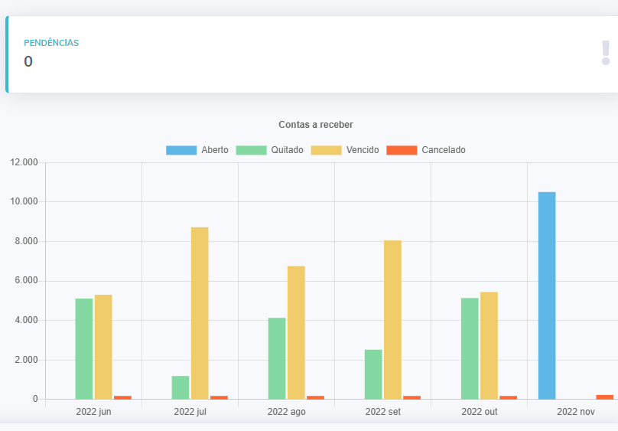Click the 2022 nov axis label

tap(575, 412)
